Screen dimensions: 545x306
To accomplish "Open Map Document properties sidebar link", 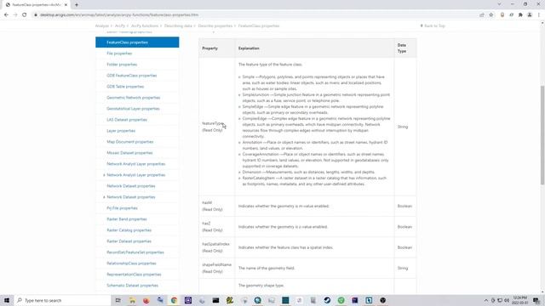I will 129,142.
